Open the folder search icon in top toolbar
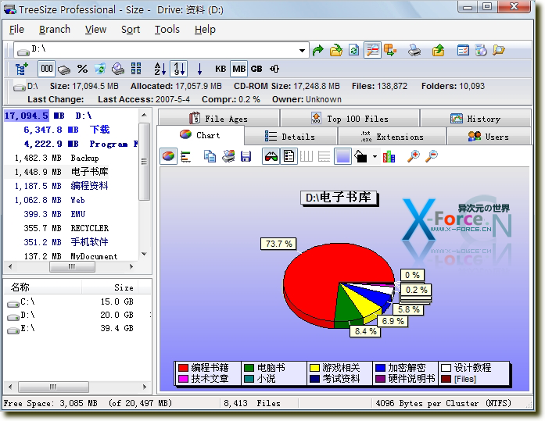This screenshot has height=421, width=545. click(x=499, y=51)
